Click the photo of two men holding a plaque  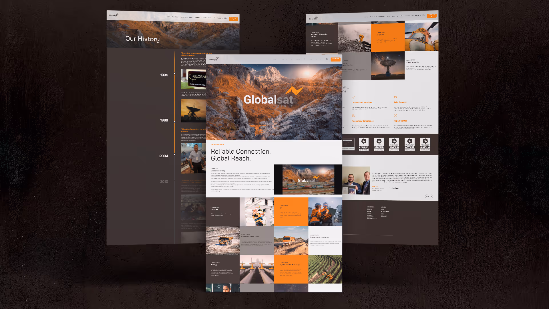356,181
